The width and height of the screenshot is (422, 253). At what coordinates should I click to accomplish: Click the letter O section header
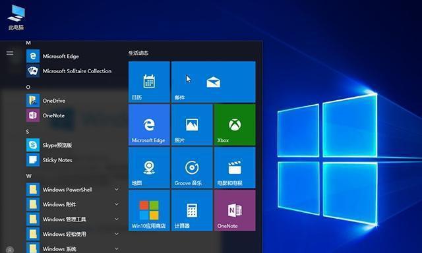(28, 87)
